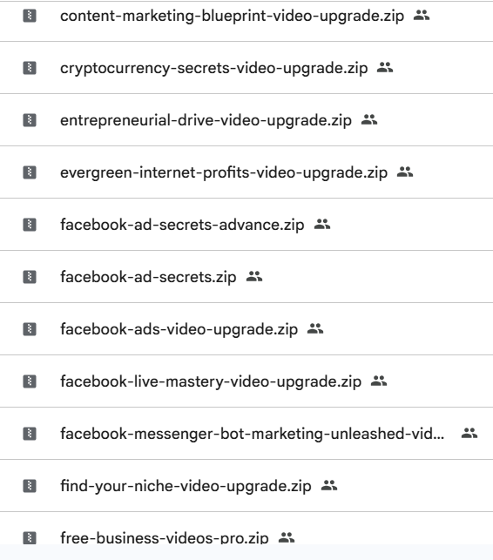Screen dimensions: 493x560
Task: Click shared icon next to facebook-live-mastery-video-upgrade.zip
Action: 379,381
